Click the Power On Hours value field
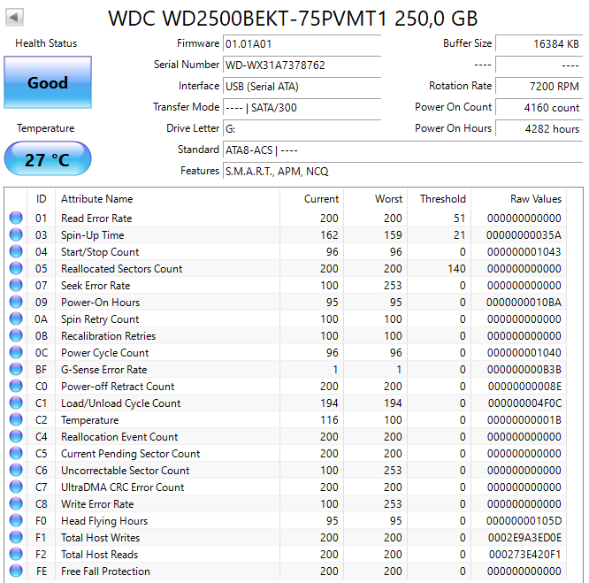This screenshot has width=589, height=583. click(x=539, y=129)
